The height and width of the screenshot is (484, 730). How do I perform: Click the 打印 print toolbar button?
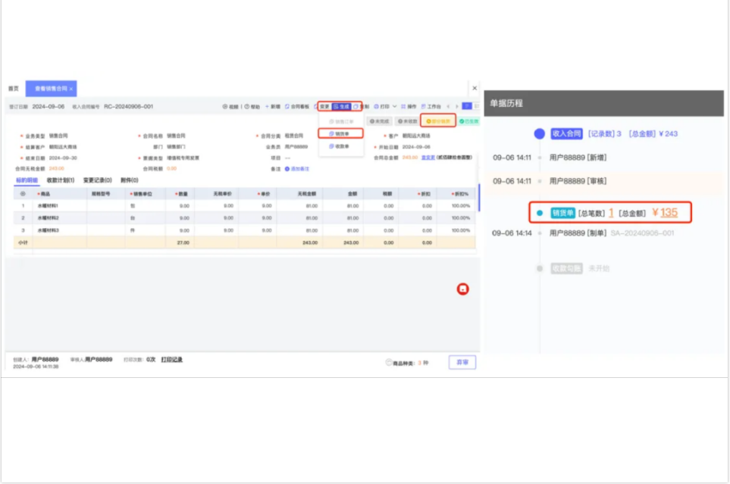382,107
